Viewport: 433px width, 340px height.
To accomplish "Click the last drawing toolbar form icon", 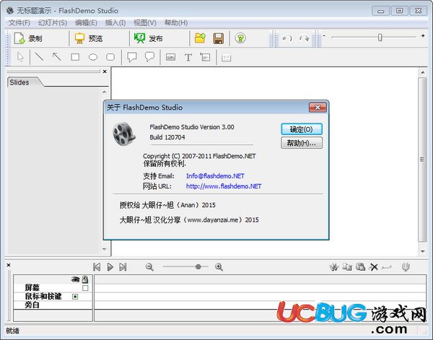I will (x=226, y=58).
